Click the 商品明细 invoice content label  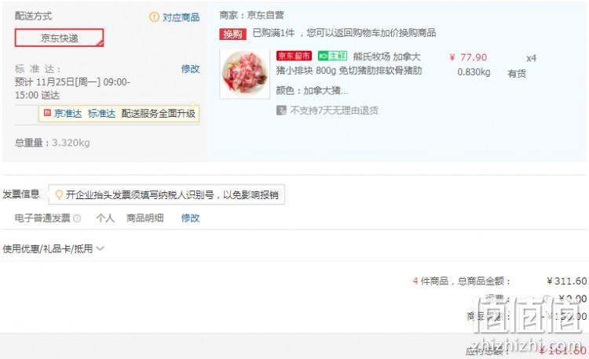click(145, 218)
